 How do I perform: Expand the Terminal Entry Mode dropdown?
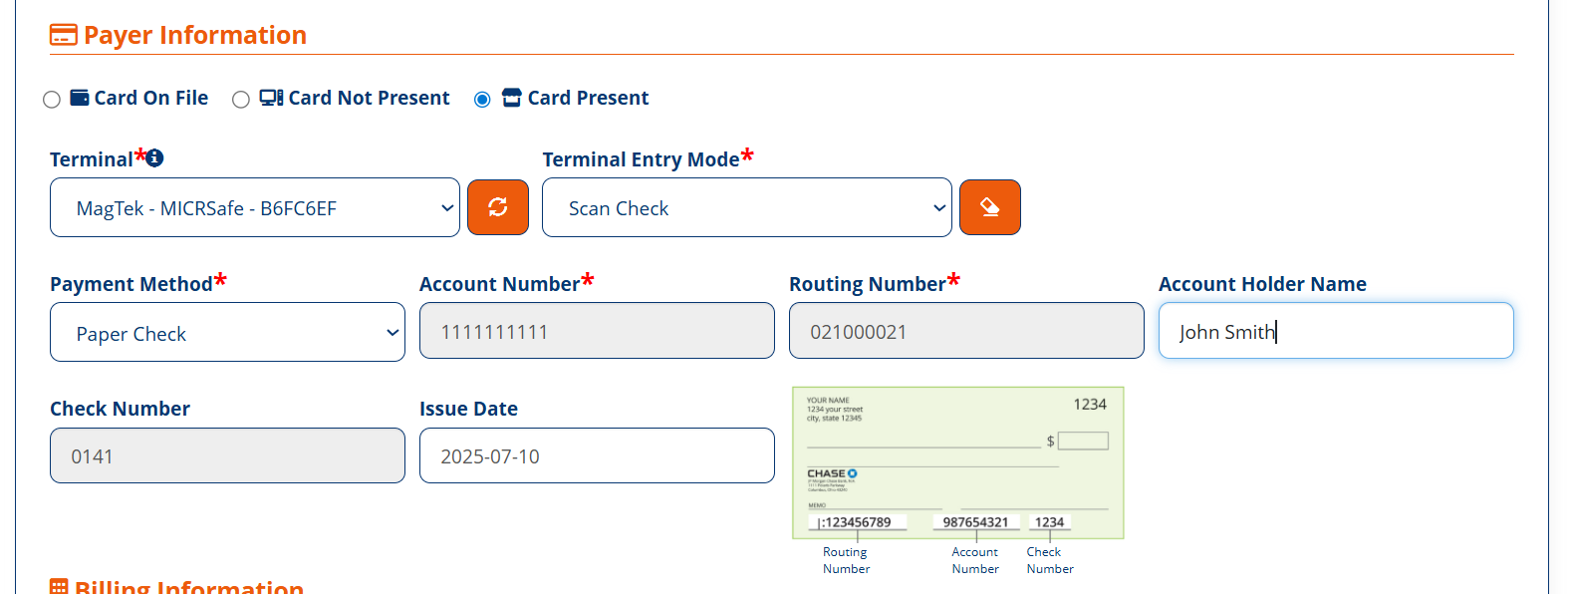click(747, 207)
